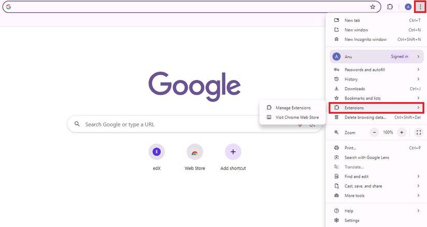The width and height of the screenshot is (427, 227).
Task: Increase zoom with the plus button
Action: [401, 133]
